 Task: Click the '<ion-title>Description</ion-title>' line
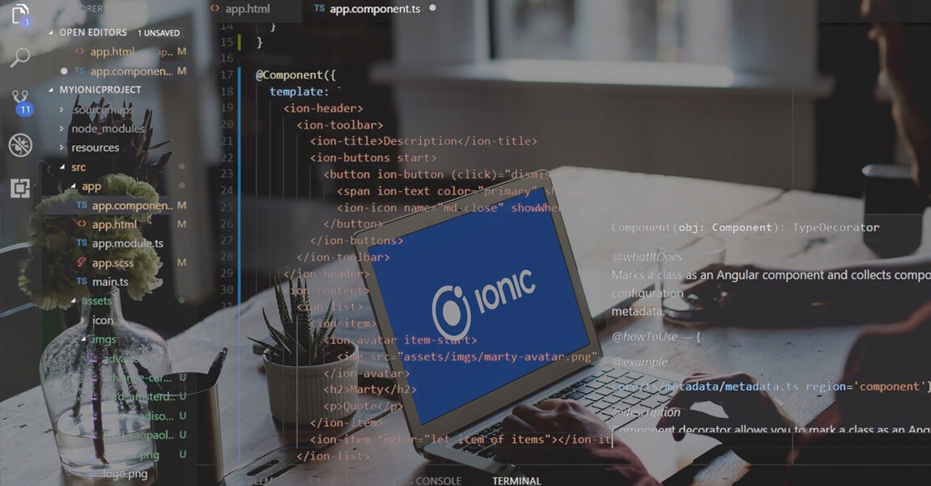pos(423,141)
